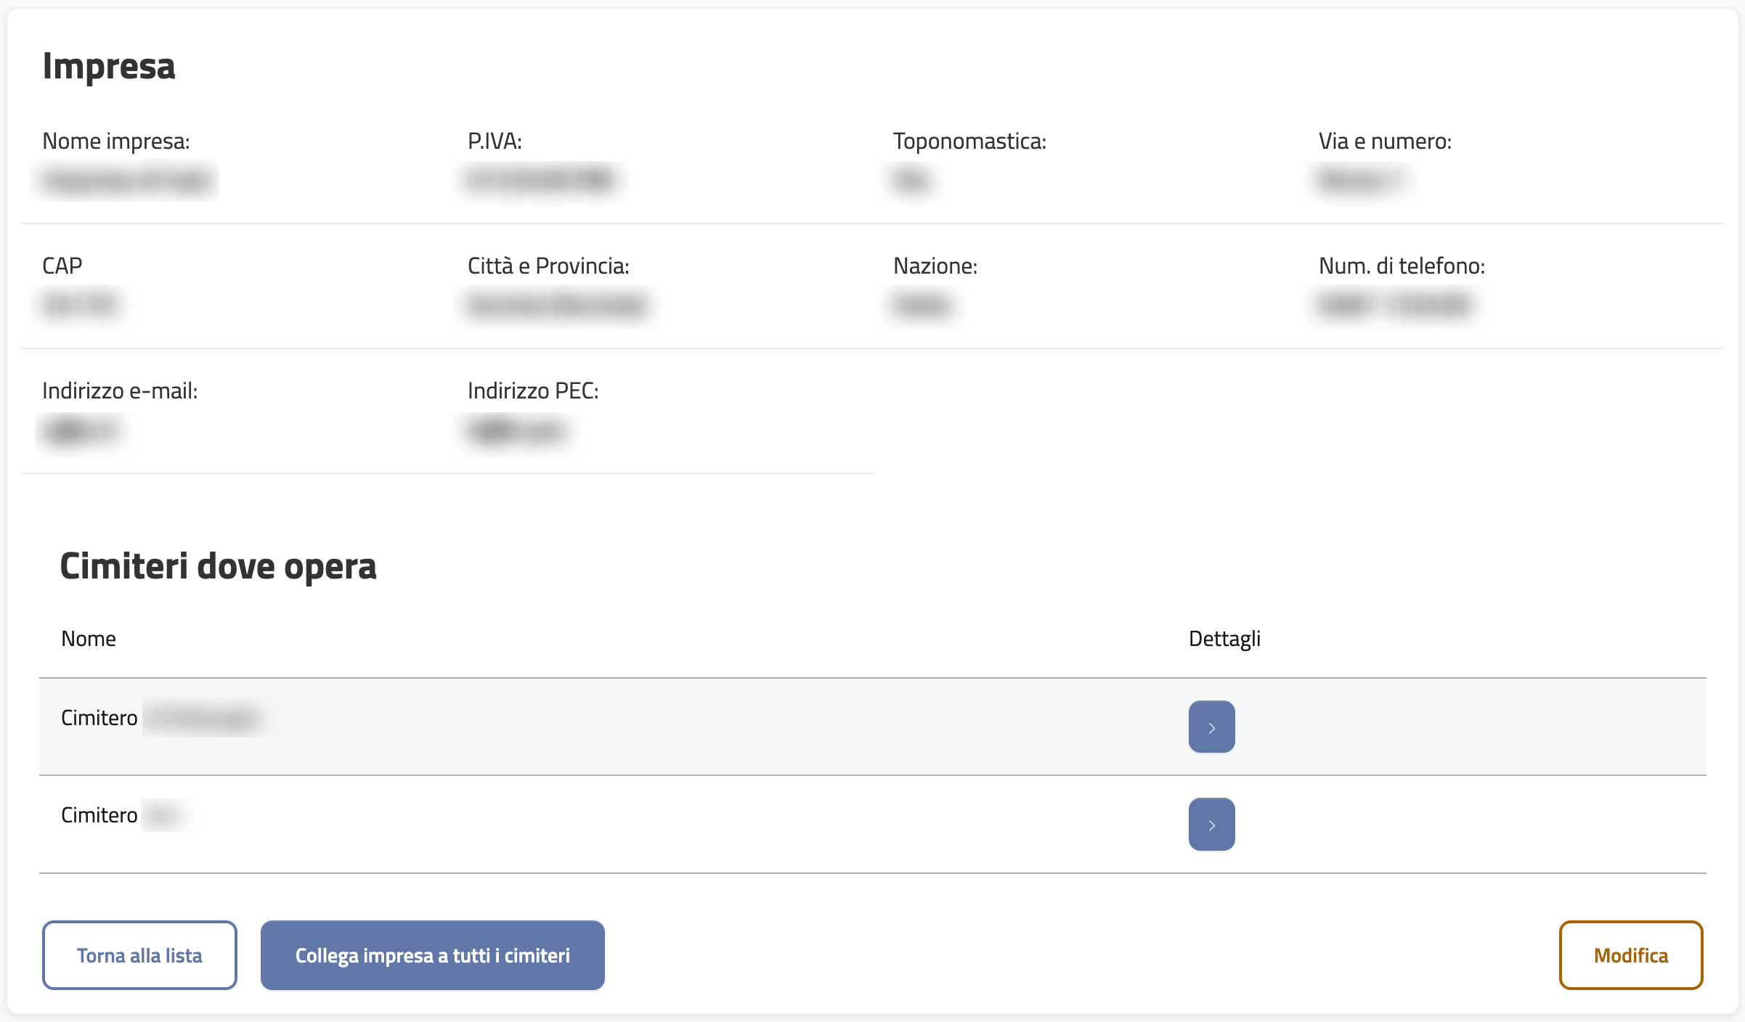This screenshot has width=1745, height=1022.
Task: Open details of first Cimitero row
Action: (x=1211, y=727)
